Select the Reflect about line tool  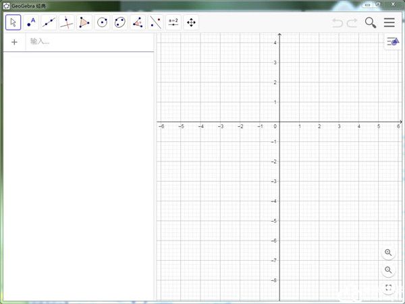(x=155, y=22)
